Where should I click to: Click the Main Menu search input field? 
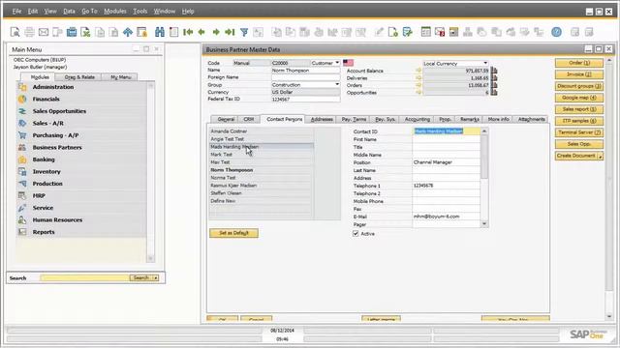click(84, 278)
